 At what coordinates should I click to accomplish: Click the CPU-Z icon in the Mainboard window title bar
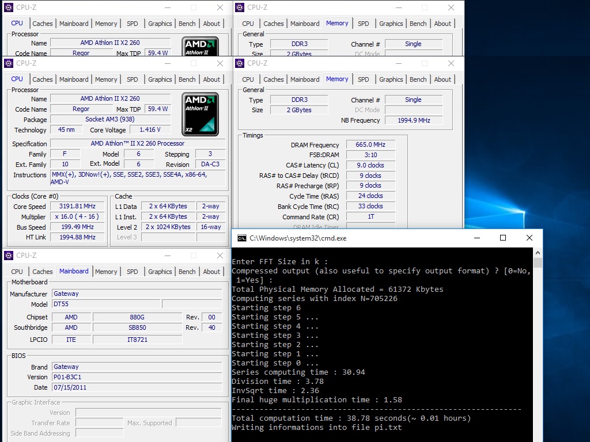[9, 256]
